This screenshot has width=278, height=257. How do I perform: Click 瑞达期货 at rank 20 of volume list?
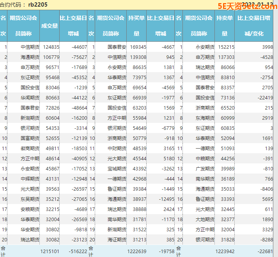pyautogui.click(x=30, y=239)
